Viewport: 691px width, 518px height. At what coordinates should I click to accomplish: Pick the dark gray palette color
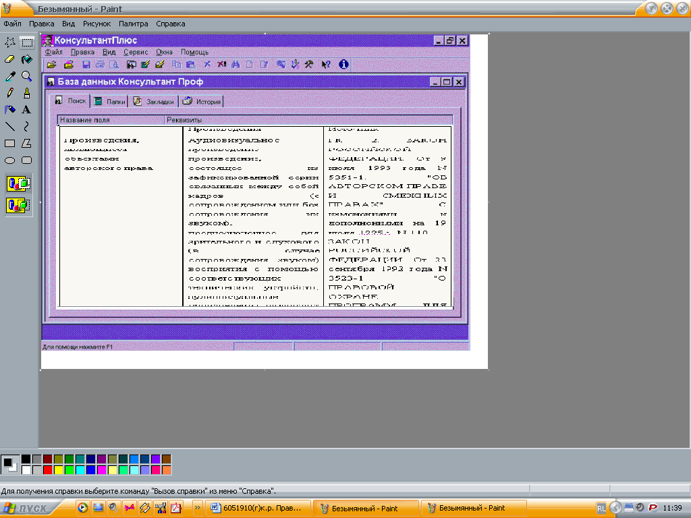point(37,459)
